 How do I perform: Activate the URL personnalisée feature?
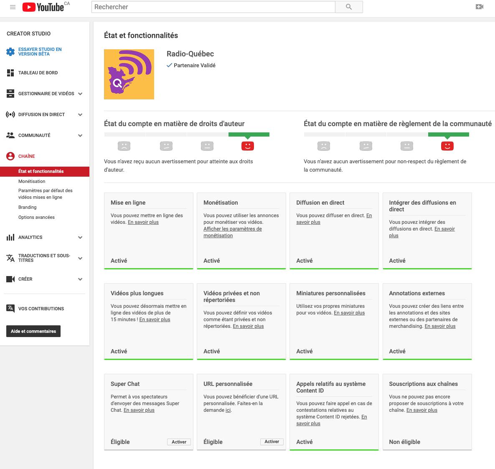272,441
